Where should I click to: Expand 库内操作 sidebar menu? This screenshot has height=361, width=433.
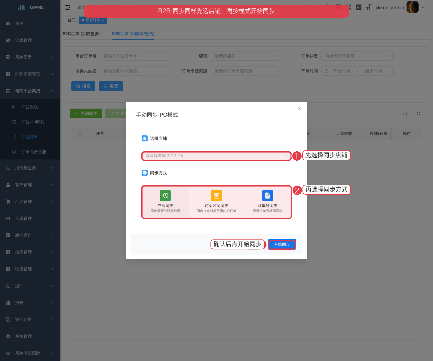(x=30, y=235)
